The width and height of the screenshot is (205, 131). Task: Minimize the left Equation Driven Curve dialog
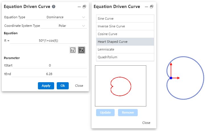click(79, 7)
